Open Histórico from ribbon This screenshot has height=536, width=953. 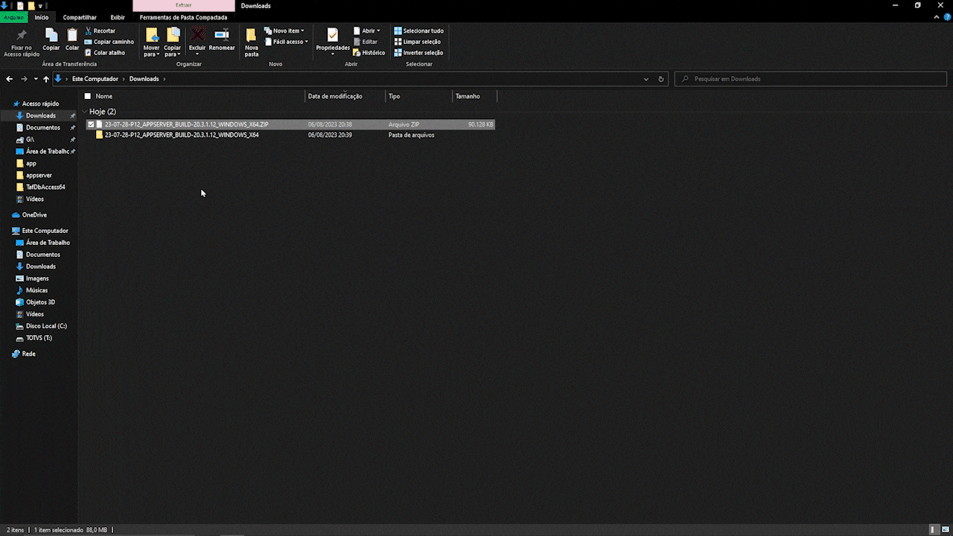369,53
